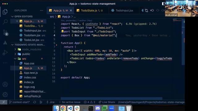
Task: Click the DN-2FL-AVCart video thumbnail
Action: coord(181,8)
